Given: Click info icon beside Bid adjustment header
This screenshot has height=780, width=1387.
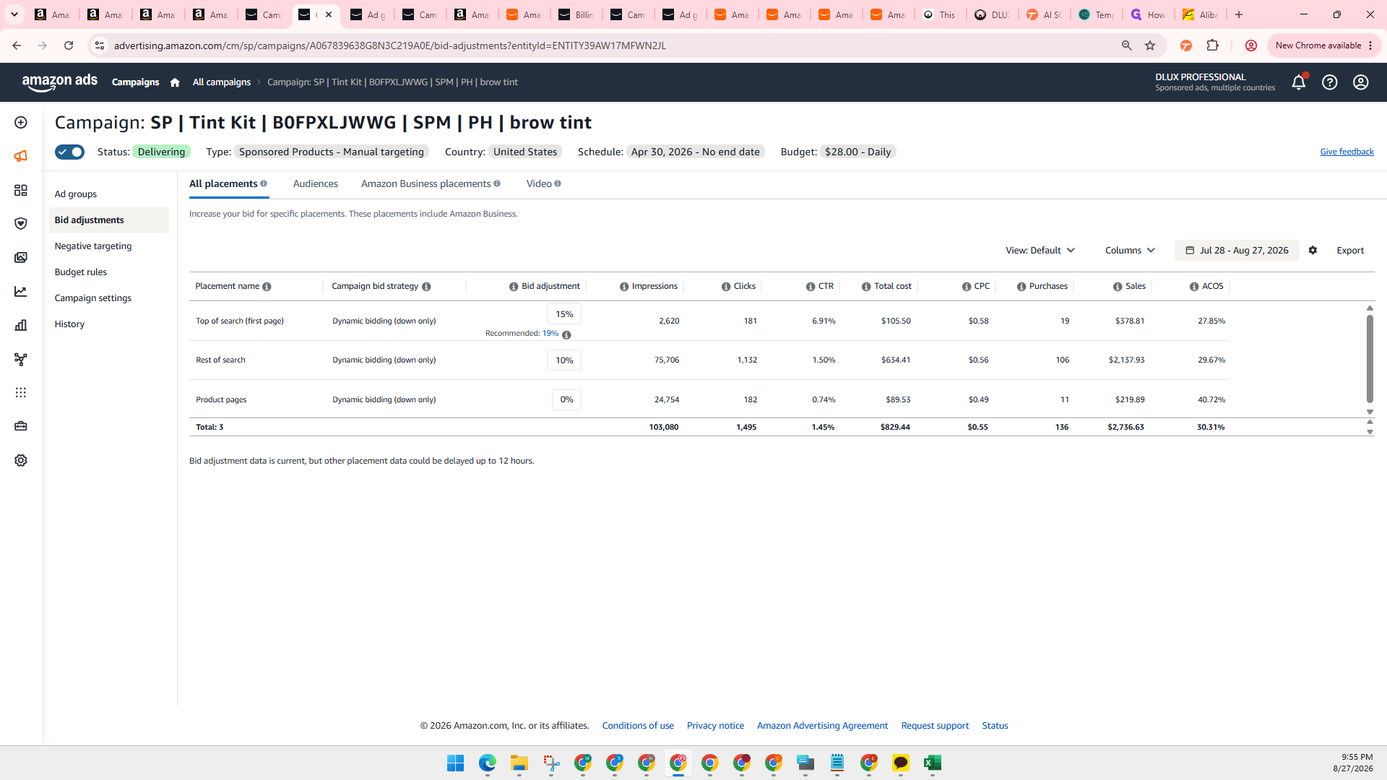Looking at the screenshot, I should point(514,287).
